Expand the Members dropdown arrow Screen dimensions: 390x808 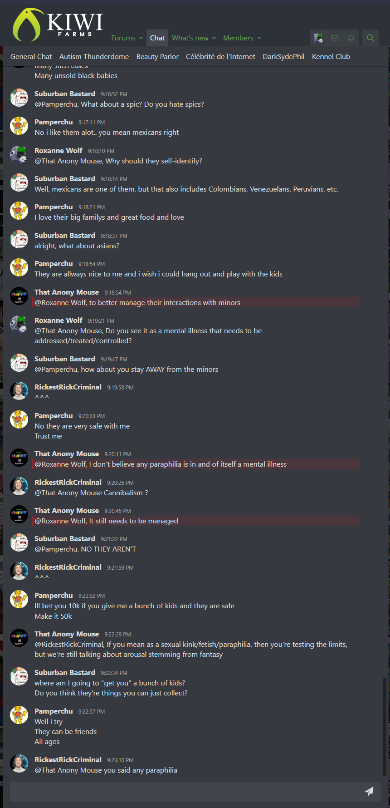tap(259, 38)
